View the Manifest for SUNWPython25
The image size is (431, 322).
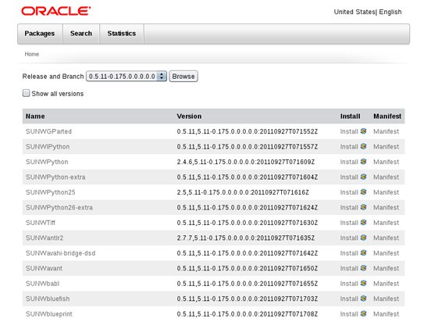pos(386,192)
